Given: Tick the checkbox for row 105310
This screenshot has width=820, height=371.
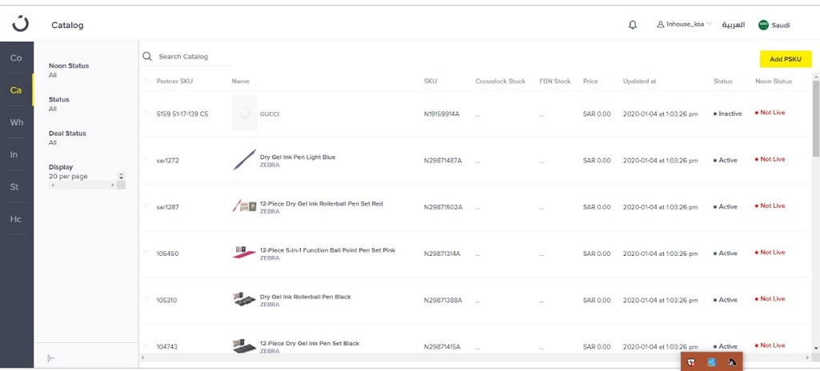Looking at the screenshot, I should (146, 299).
